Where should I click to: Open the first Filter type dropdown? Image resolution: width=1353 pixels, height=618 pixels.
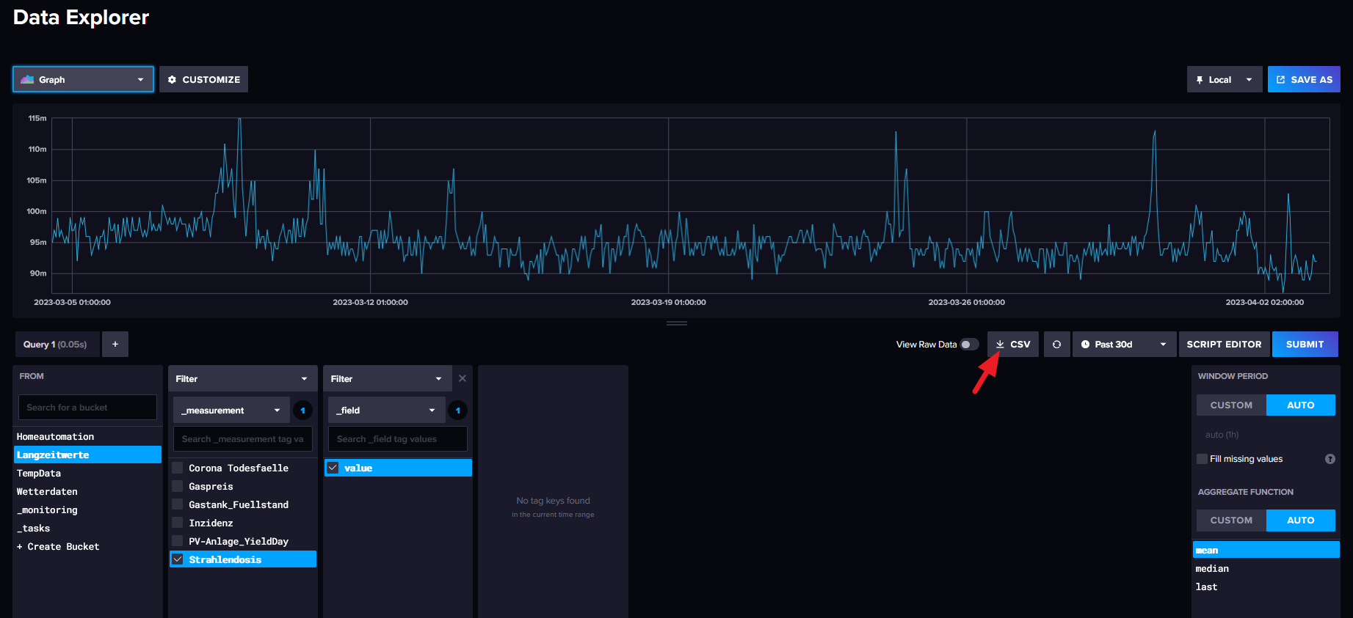pyautogui.click(x=242, y=378)
